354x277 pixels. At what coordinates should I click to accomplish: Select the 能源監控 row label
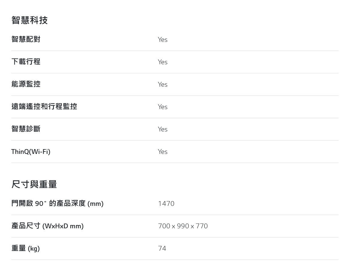point(26,84)
